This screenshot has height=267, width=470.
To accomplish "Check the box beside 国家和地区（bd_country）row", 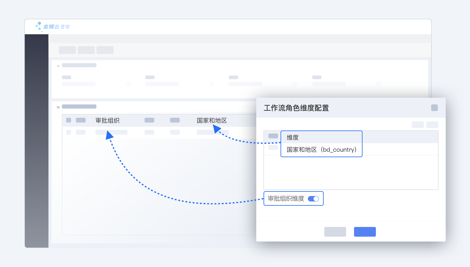I will 273,147.
